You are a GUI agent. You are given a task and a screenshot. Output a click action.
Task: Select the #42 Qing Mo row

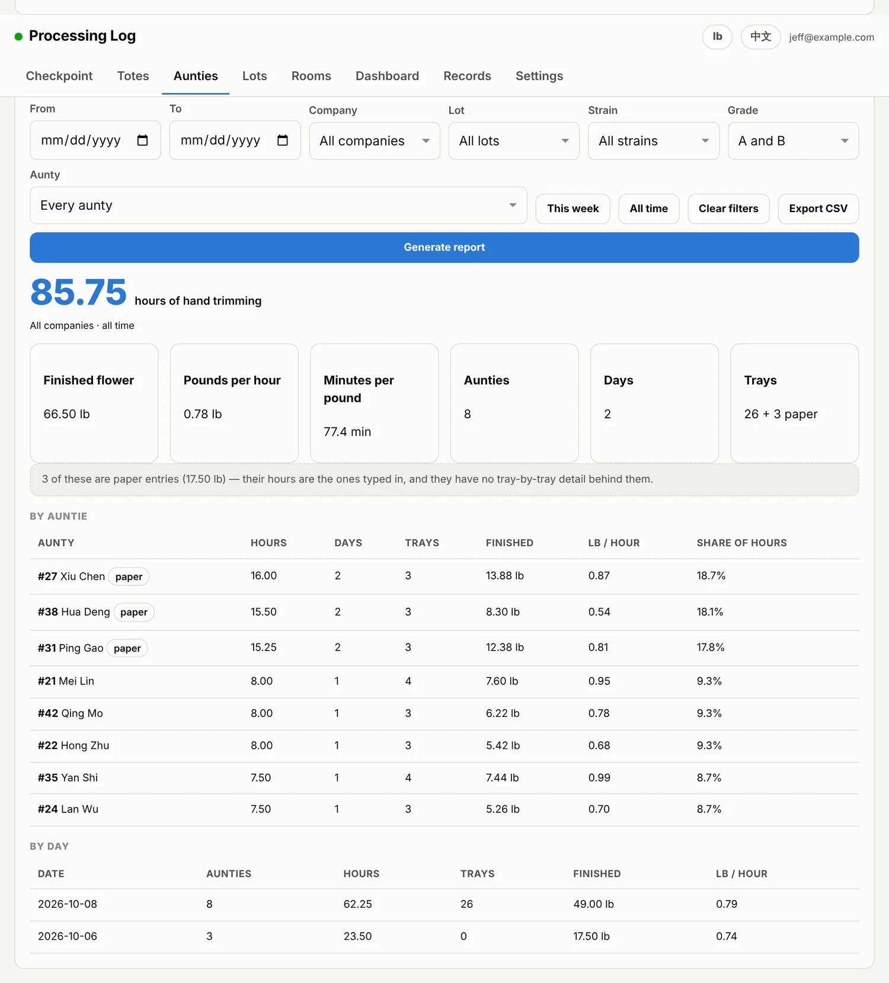click(444, 713)
